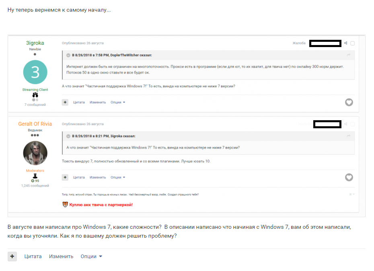Screen dimensions: 374x271
Task: Collapse the quote from 3igroka in Geralt's post
Action: pos(68,136)
